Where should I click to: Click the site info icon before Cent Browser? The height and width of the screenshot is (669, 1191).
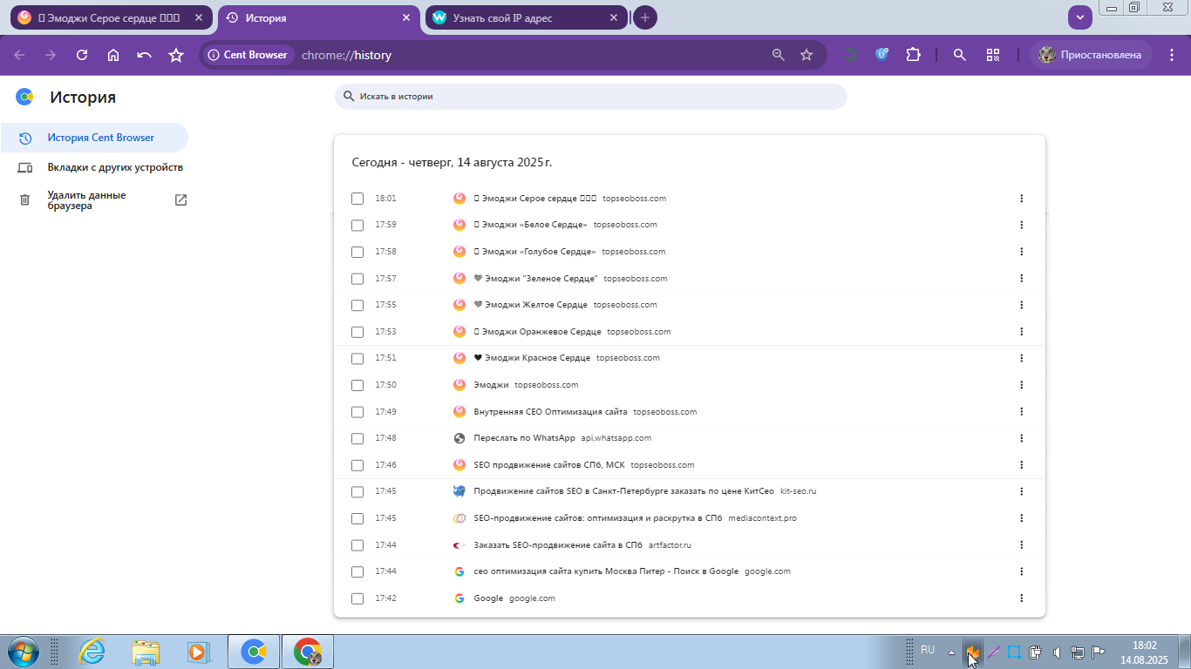tap(213, 55)
